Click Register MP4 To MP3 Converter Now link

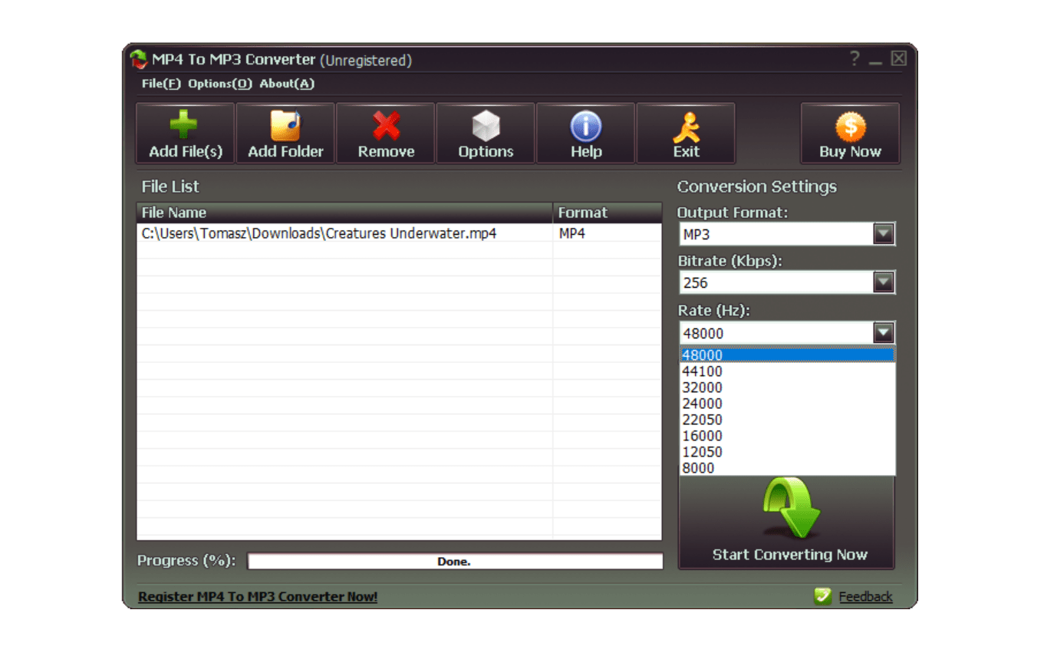(x=258, y=597)
